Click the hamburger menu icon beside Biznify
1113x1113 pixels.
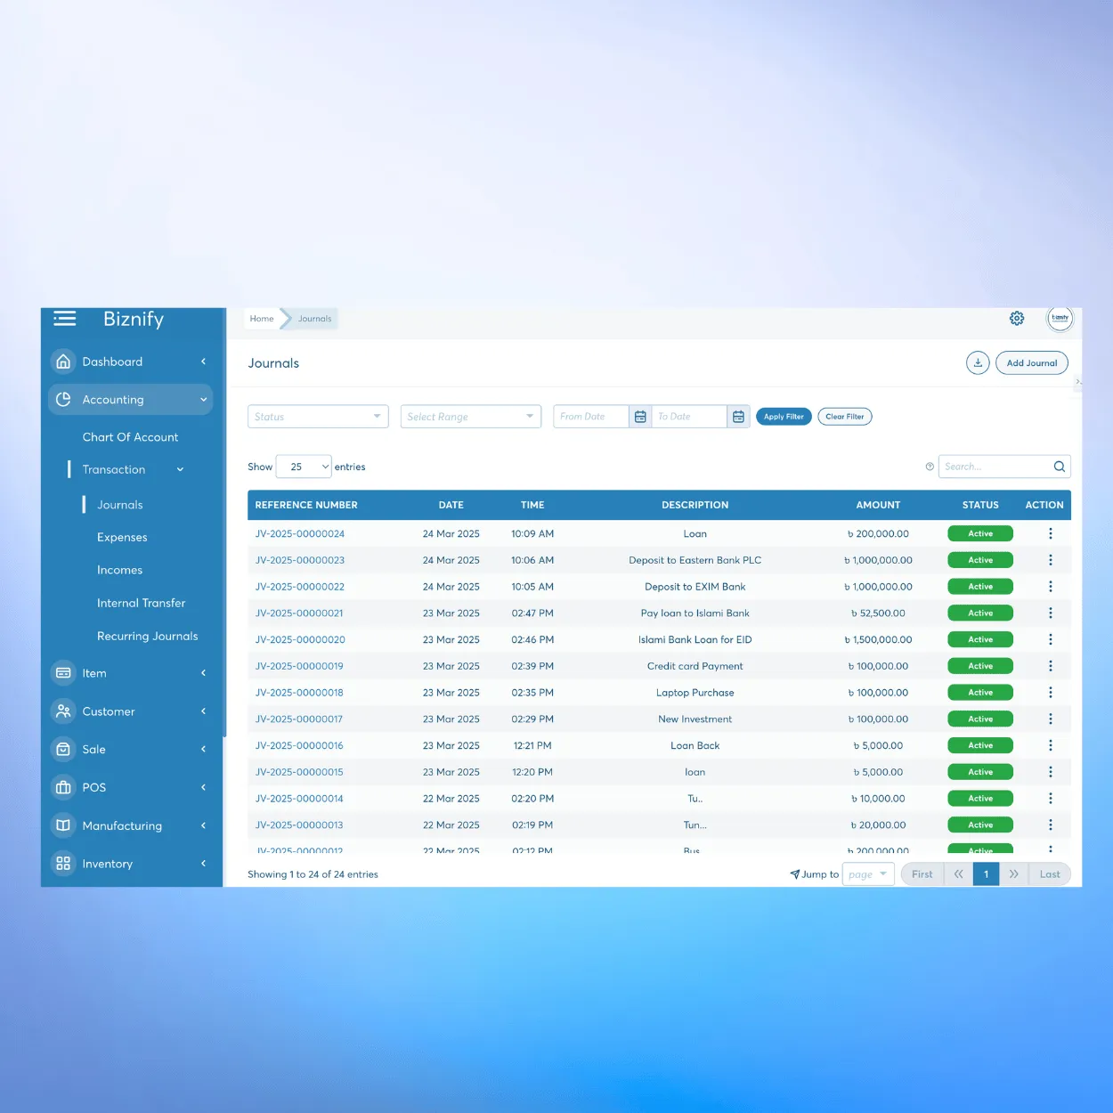tap(65, 319)
